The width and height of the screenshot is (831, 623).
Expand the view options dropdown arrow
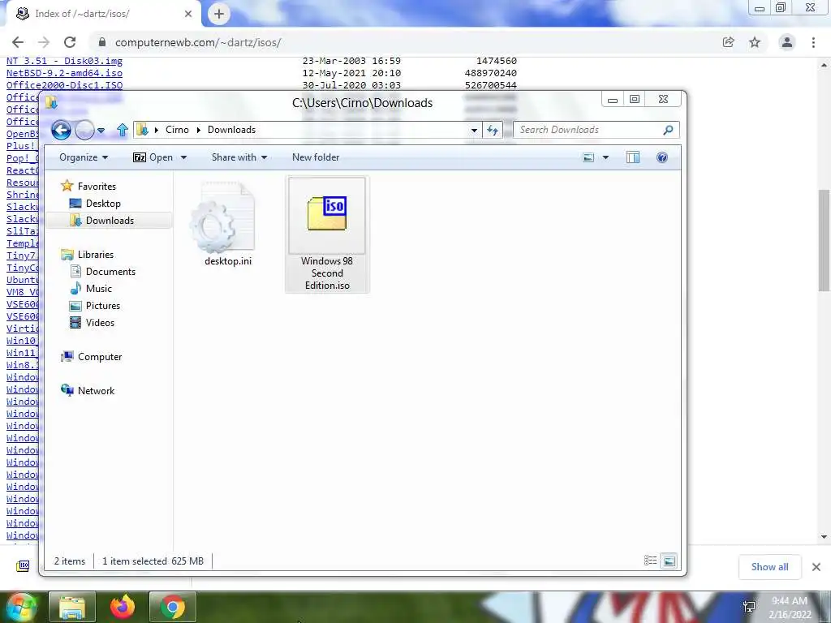(605, 157)
